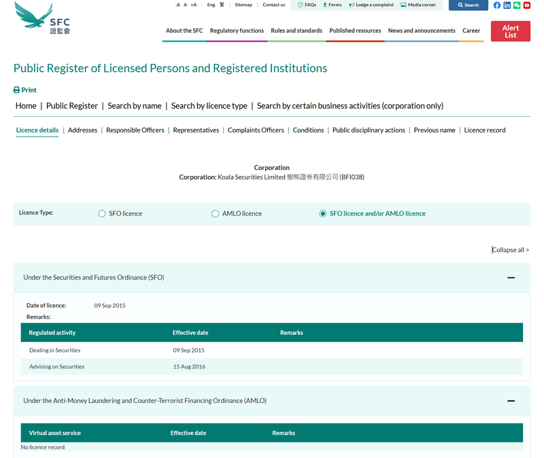
Task: Click the Koala Securities Limited corporation name
Action: point(252,177)
